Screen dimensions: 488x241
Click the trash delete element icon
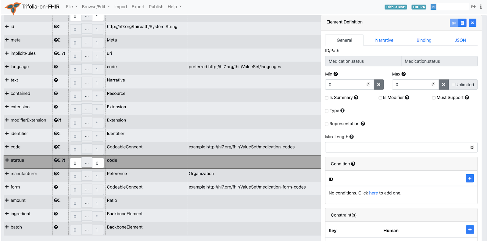(462, 23)
